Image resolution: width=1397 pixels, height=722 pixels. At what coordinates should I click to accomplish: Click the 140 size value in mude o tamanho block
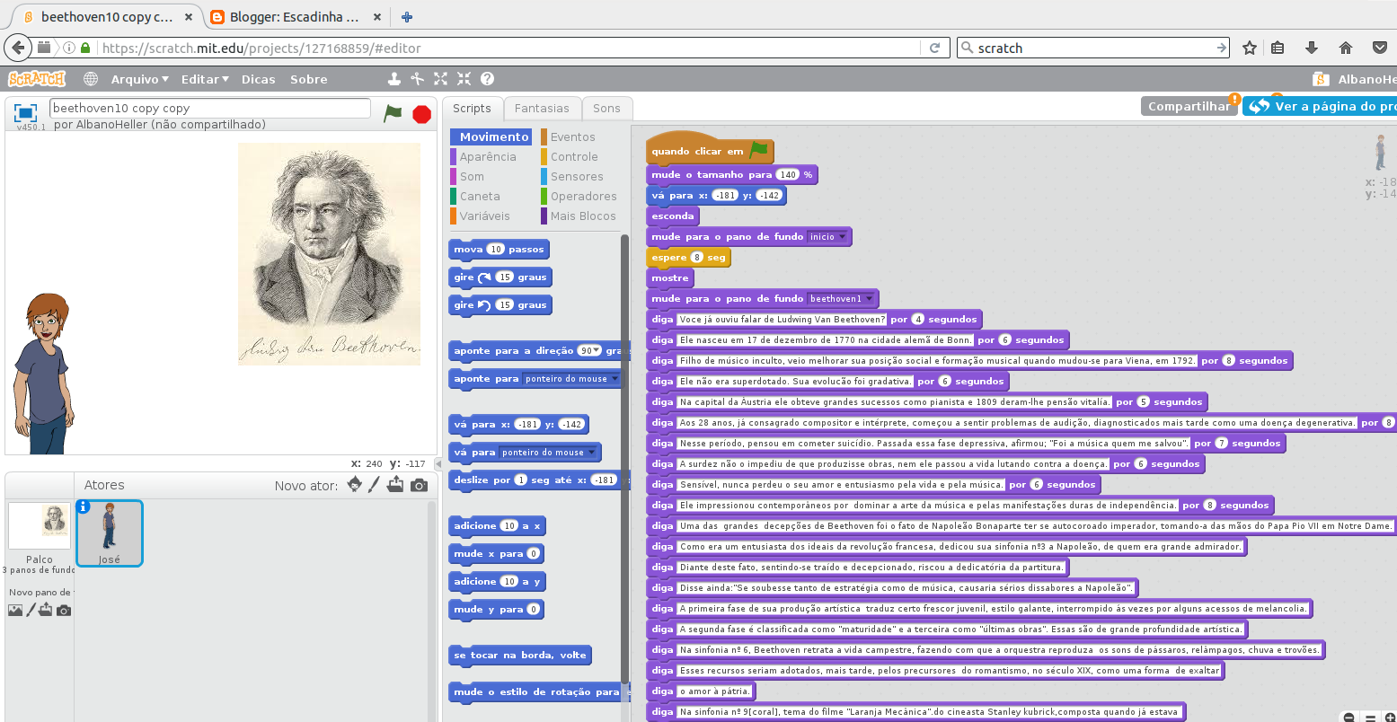tap(788, 175)
